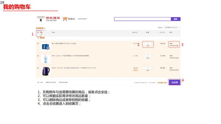The height and width of the screenshot is (124, 221).
Task: Click the promotion tag under the kettle price
Action: (x=136, y=70)
